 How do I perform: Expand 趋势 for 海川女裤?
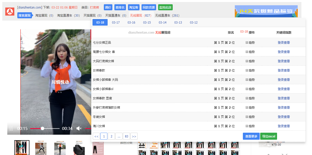coord(250,126)
